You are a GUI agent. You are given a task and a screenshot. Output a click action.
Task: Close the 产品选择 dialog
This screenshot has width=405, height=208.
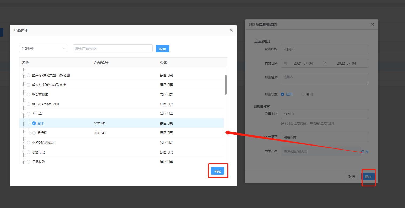pos(231,30)
